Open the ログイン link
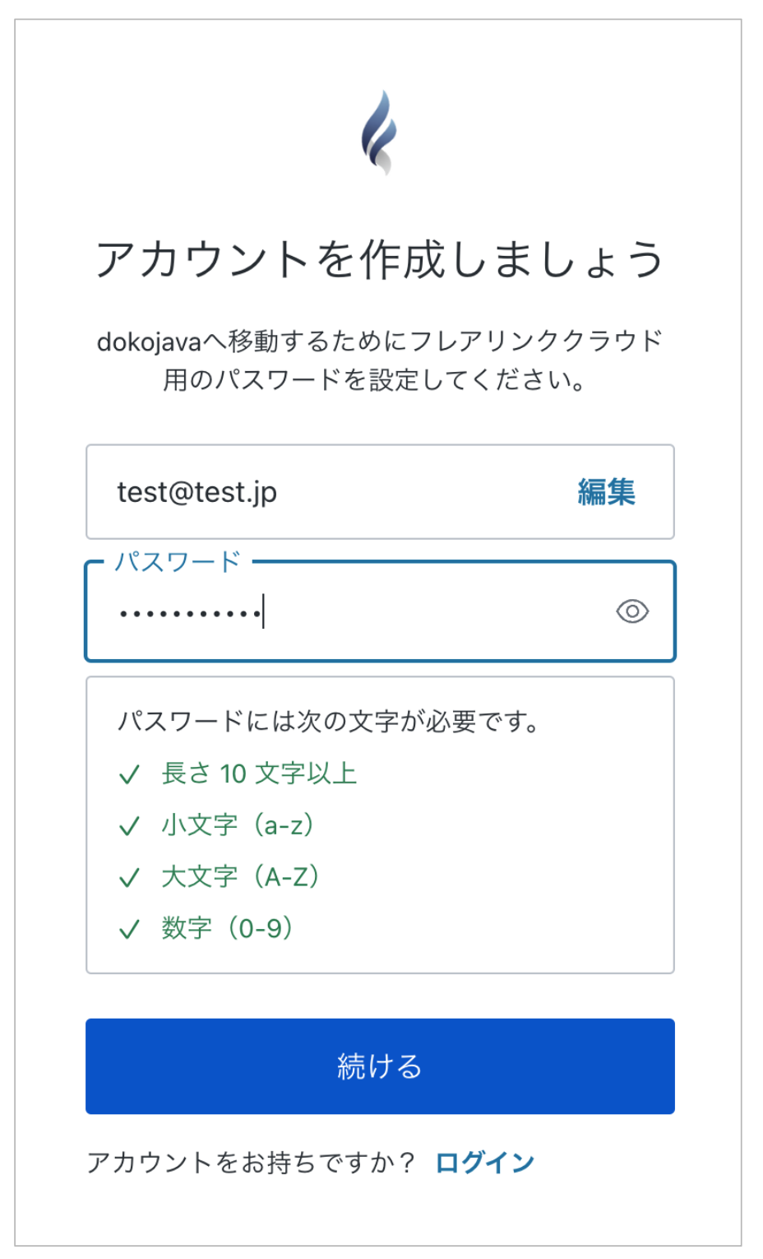This screenshot has height=1259, width=763. click(x=484, y=1162)
